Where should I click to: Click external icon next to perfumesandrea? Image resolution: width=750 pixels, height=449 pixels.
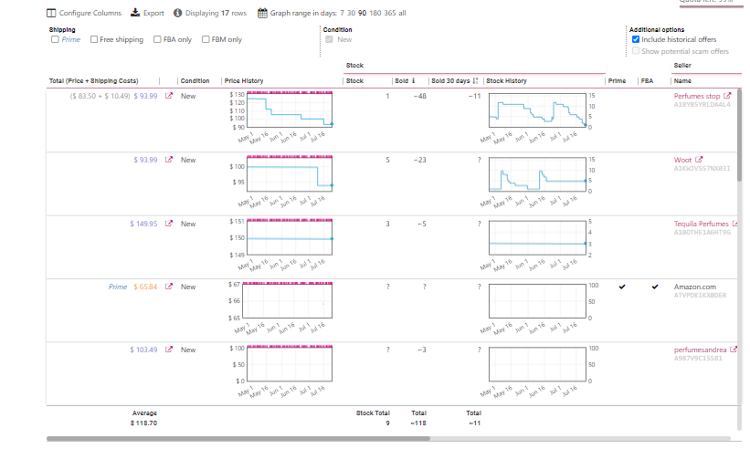click(734, 350)
